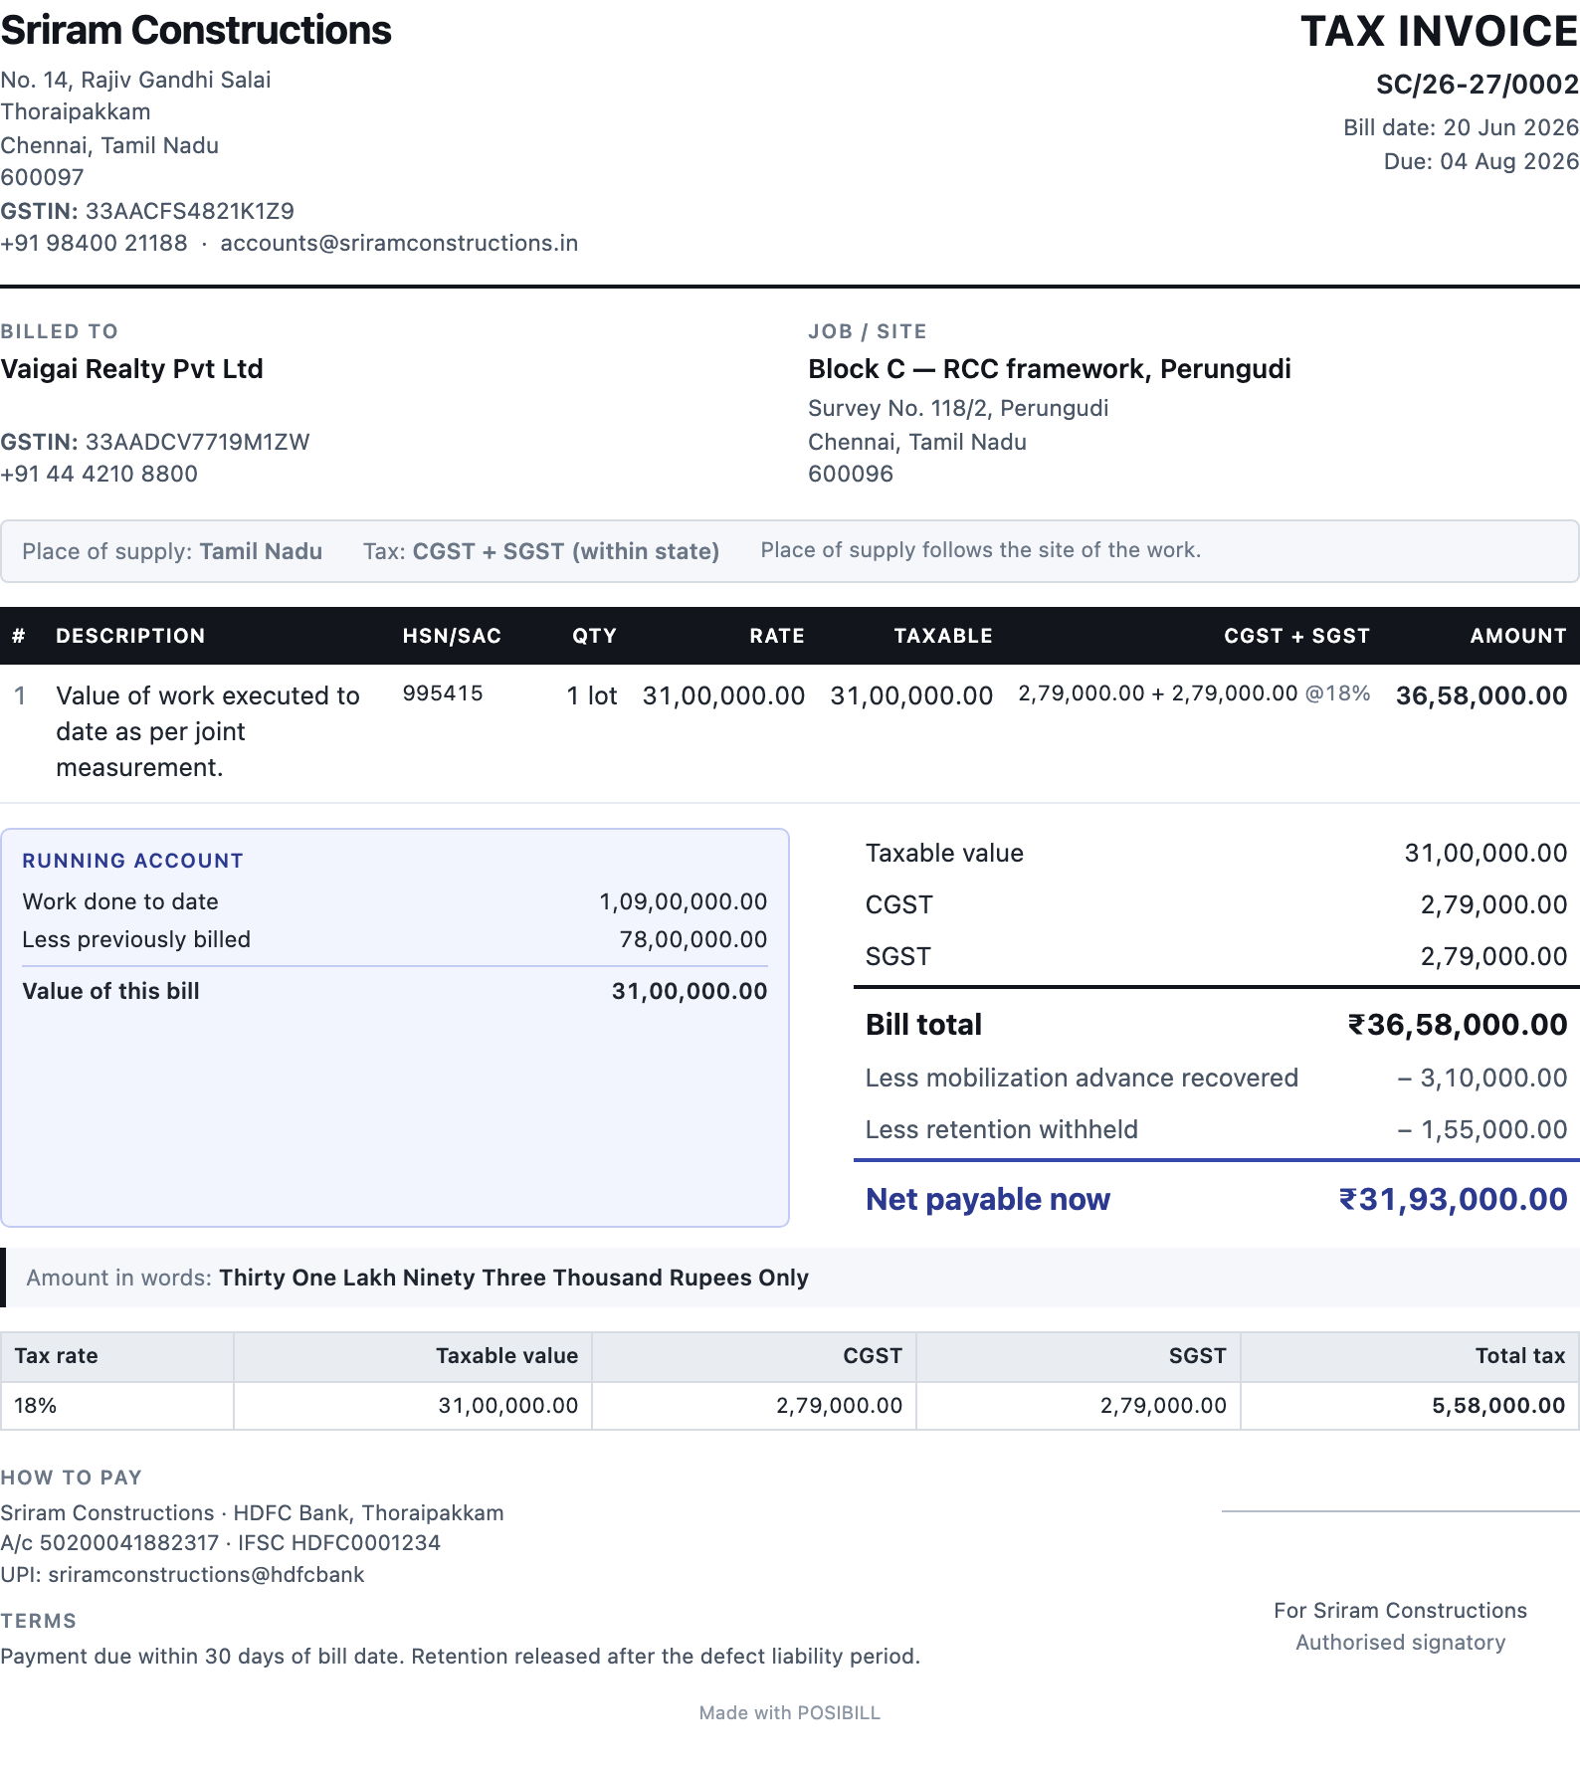Click HSN/SAC code 995415
Screen dimensions: 1580x1775
(x=443, y=693)
